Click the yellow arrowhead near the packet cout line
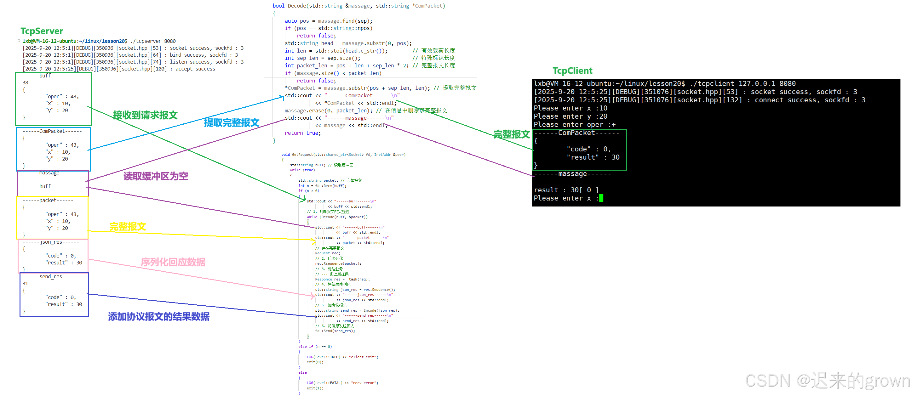Screen dimensions: 912x396 313,240
